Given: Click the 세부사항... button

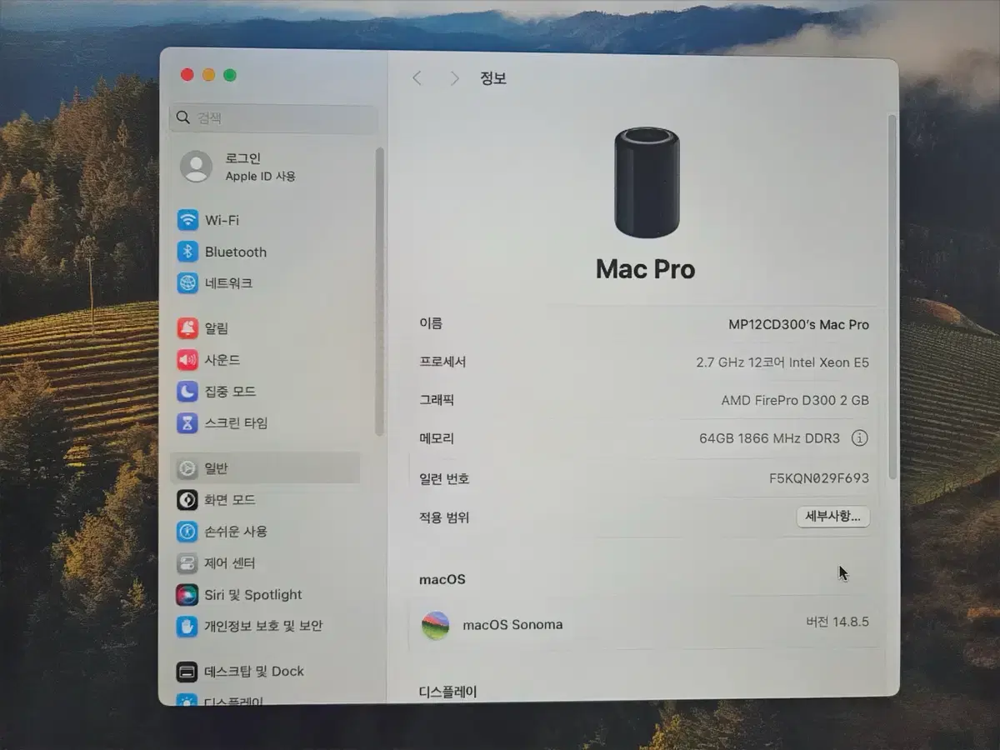Looking at the screenshot, I should click(832, 517).
